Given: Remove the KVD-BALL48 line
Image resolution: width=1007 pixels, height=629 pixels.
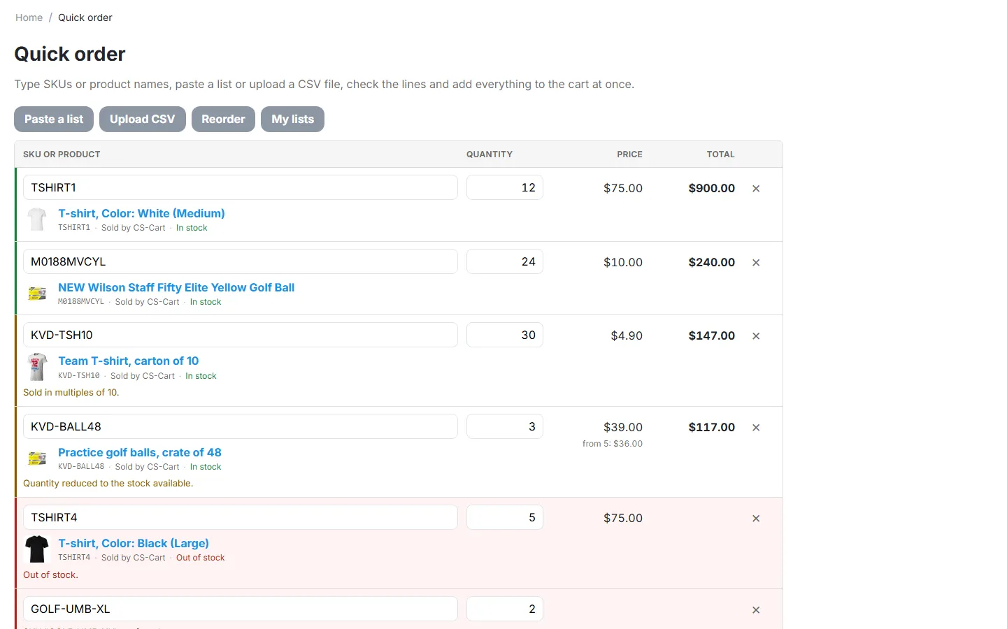Looking at the screenshot, I should 756,428.
